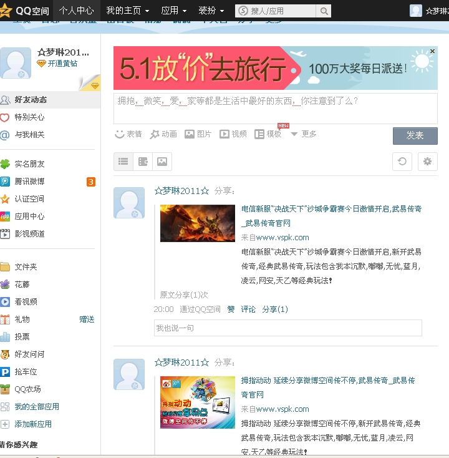
Task: Insert 视频 video
Action: [x=233, y=134]
